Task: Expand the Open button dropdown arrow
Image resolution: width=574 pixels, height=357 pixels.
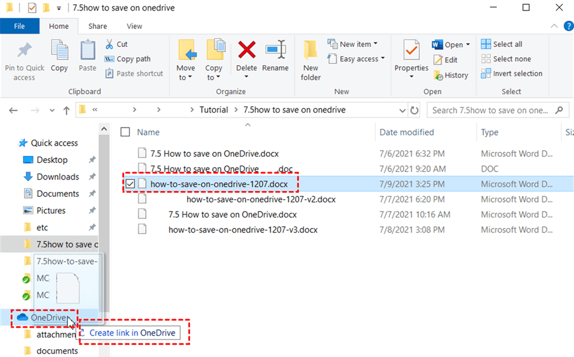Action: (x=468, y=45)
